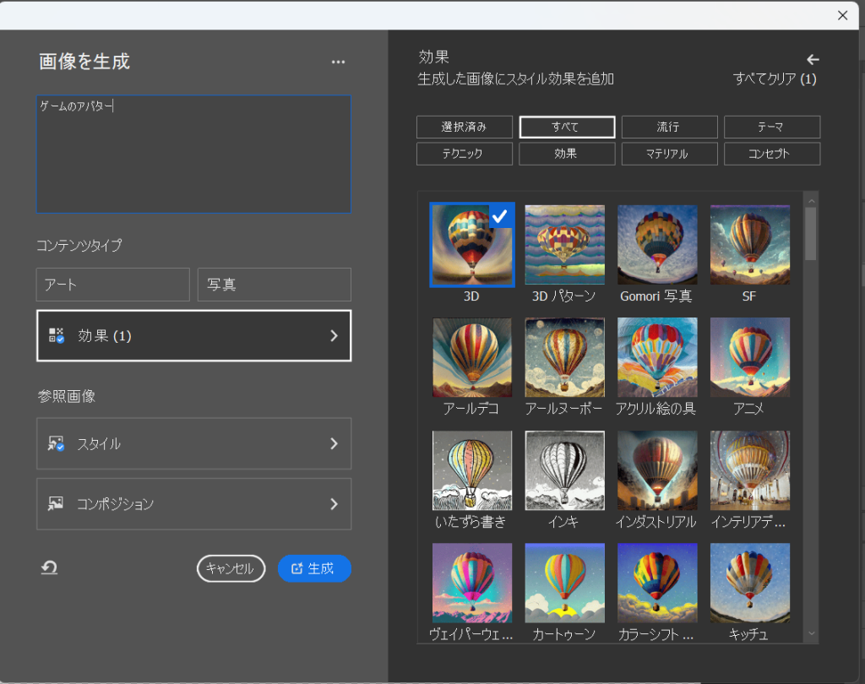This screenshot has height=684, width=865.
Task: Expand the スタイル row chevron
Action: coord(334,443)
